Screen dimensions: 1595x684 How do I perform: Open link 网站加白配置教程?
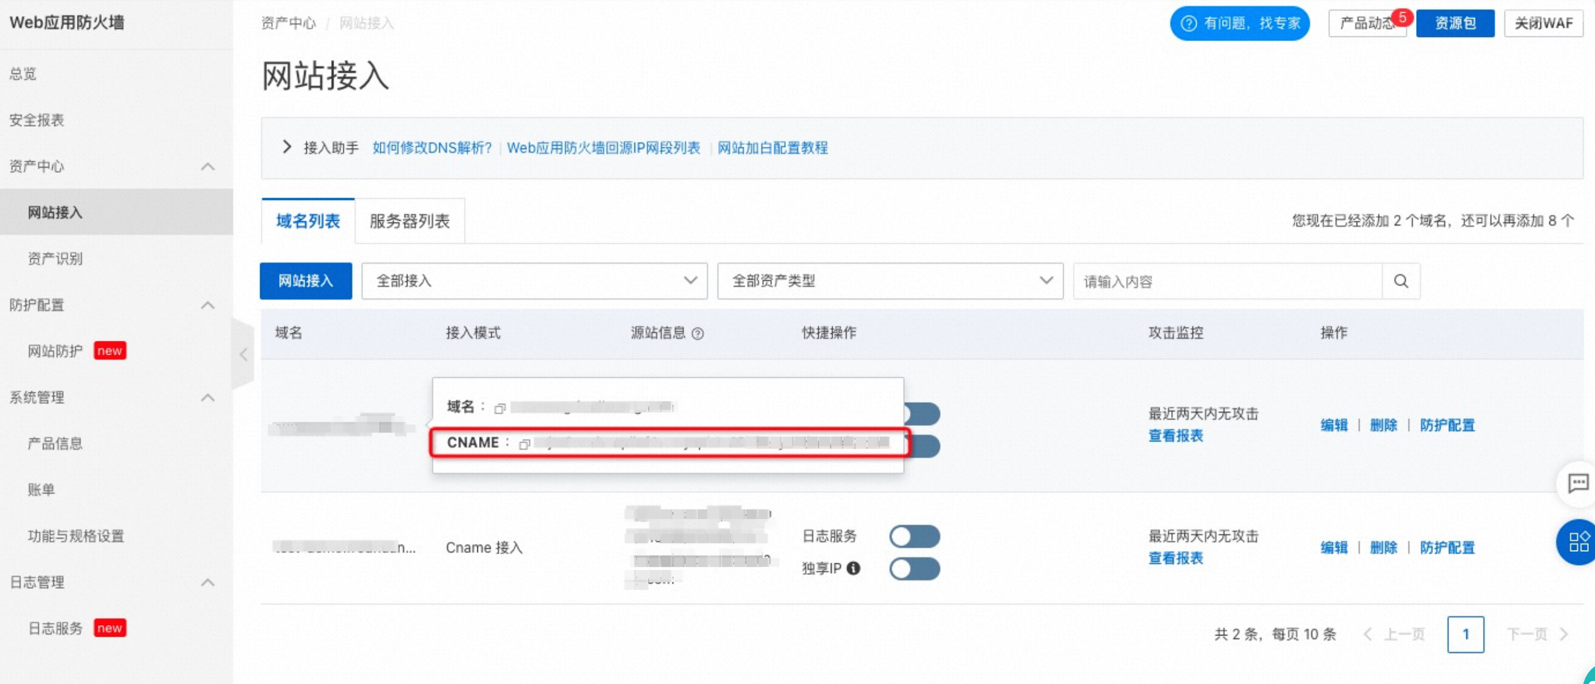point(772,148)
